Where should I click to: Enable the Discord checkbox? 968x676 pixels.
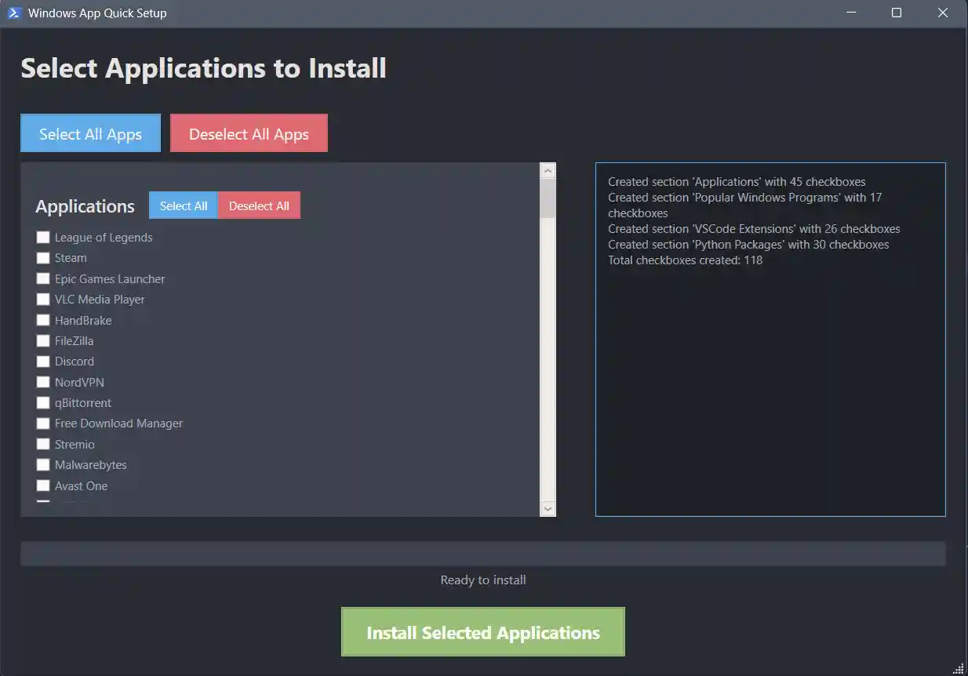click(x=43, y=361)
